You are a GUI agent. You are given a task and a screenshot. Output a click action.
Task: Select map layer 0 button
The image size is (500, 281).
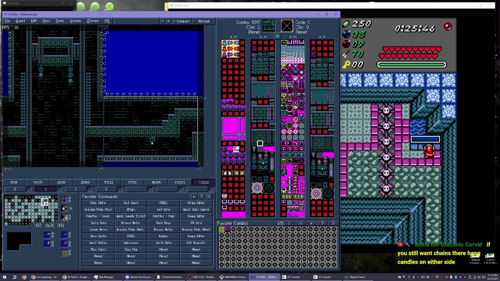tap(15, 189)
